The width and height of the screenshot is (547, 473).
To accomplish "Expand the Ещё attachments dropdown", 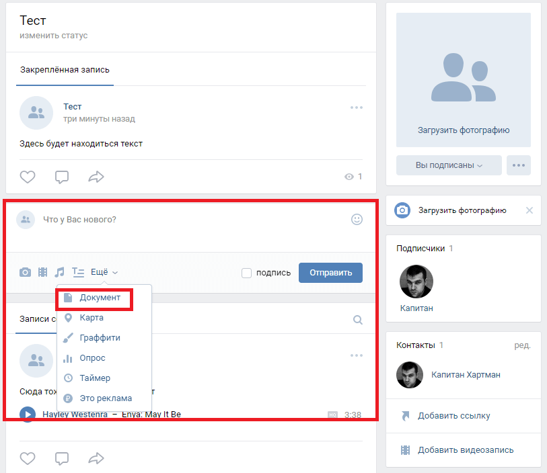I will (x=104, y=272).
